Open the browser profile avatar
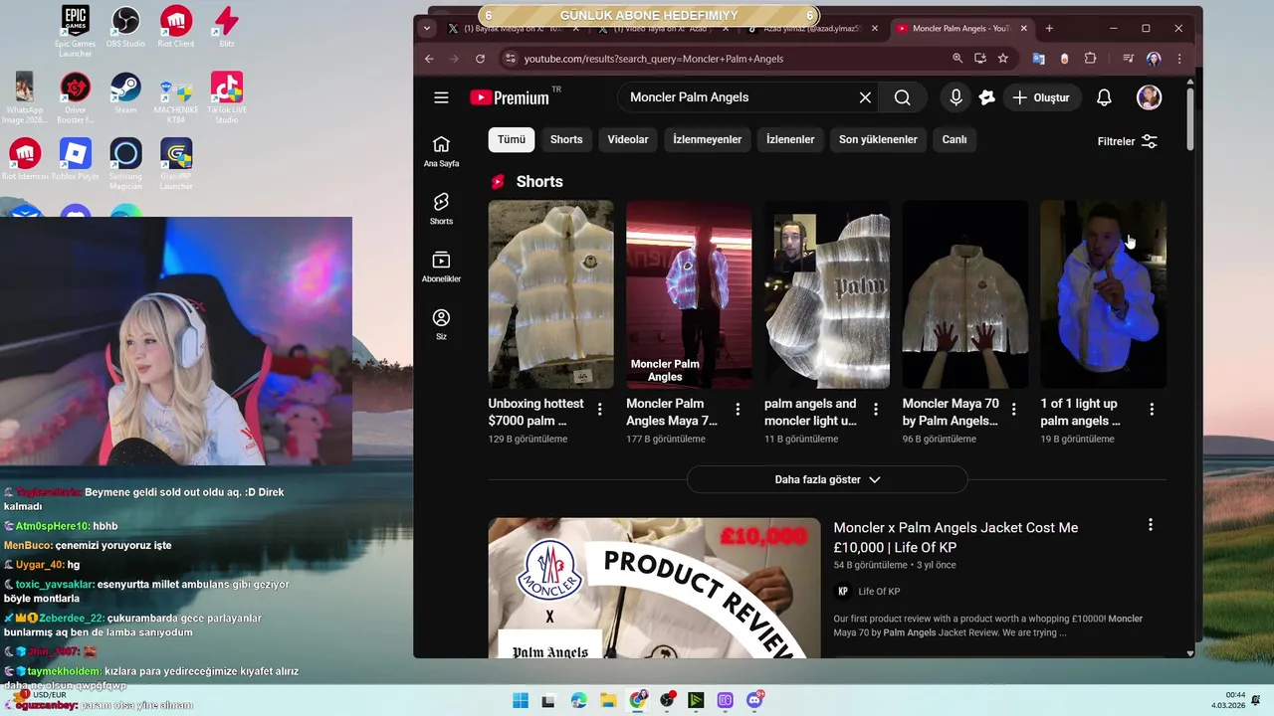 [1154, 59]
